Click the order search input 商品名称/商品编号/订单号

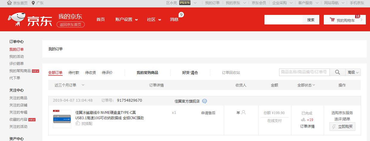304,72
